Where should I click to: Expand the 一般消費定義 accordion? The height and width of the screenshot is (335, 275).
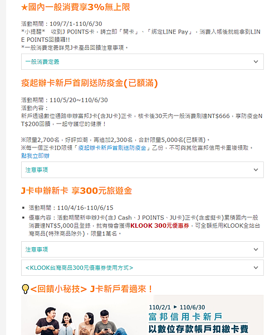point(143,62)
